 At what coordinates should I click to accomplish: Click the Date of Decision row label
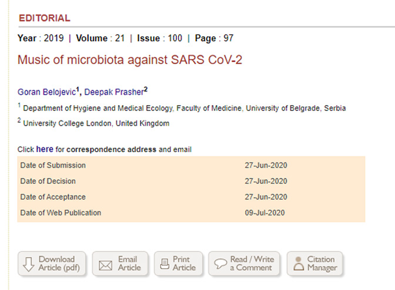[x=48, y=181]
